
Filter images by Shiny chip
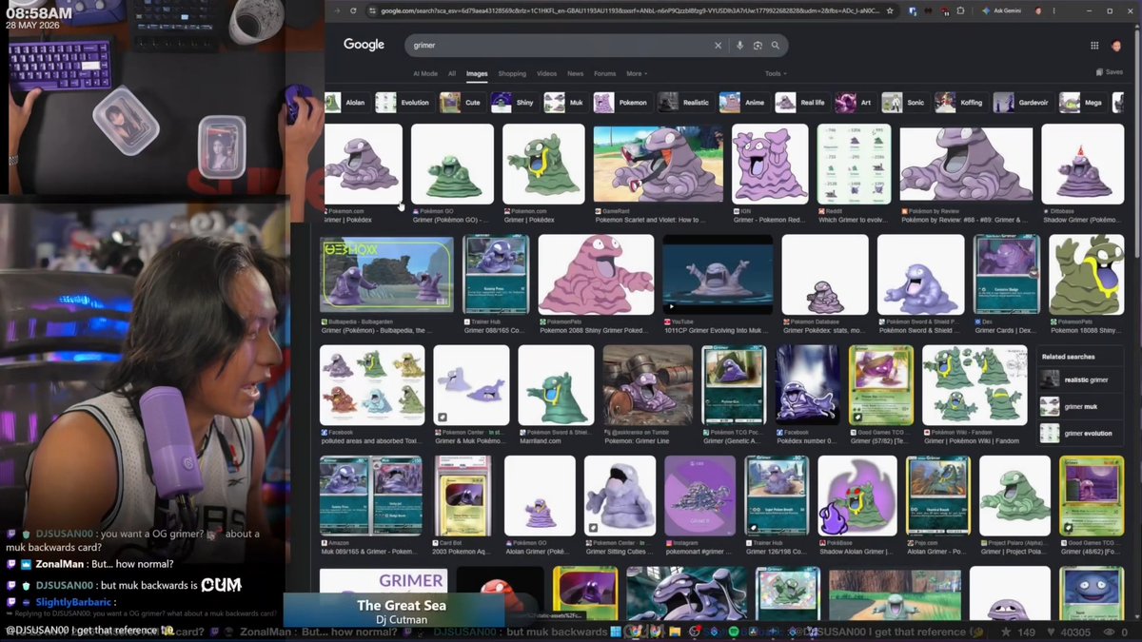(x=515, y=103)
